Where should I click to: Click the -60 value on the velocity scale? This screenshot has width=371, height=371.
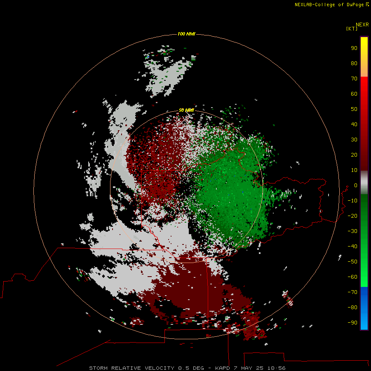(352, 277)
